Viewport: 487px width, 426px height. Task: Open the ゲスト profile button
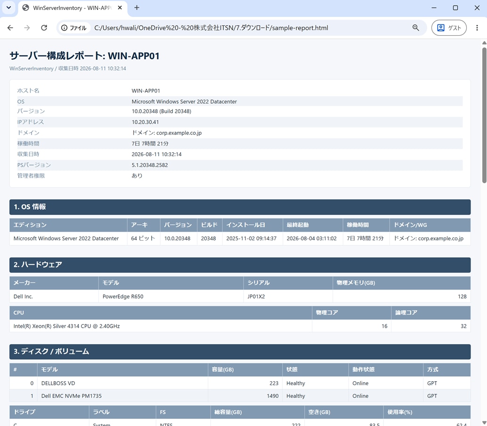449,28
